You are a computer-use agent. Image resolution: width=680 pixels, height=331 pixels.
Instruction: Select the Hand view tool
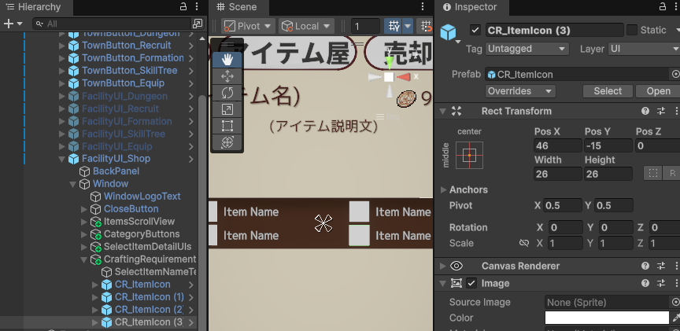pos(227,59)
